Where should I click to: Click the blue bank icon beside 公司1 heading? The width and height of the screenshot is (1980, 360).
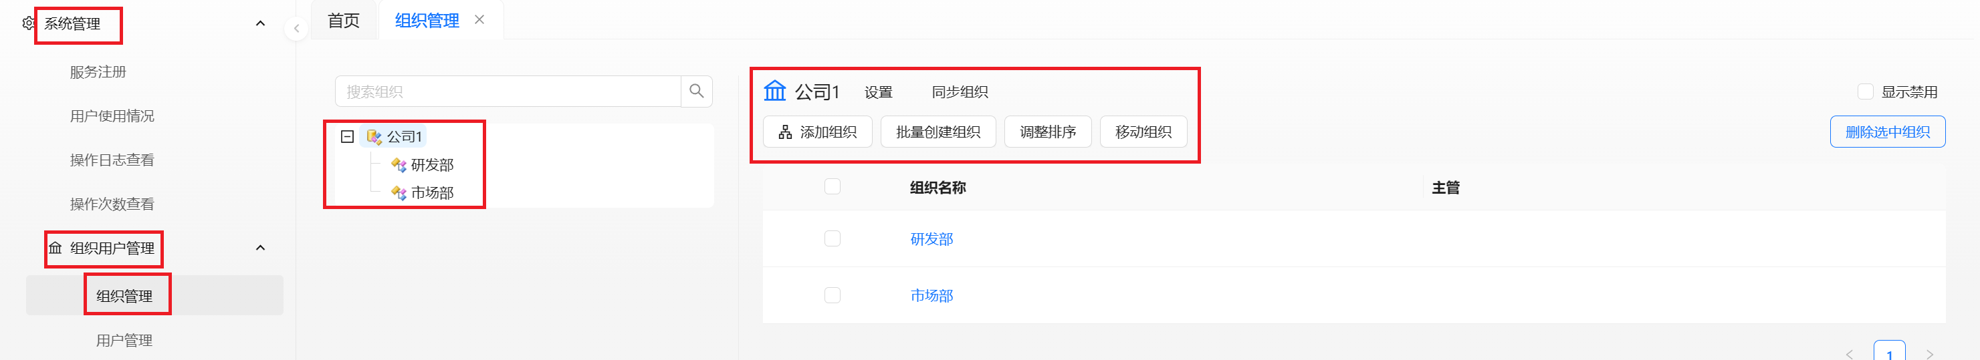(774, 92)
